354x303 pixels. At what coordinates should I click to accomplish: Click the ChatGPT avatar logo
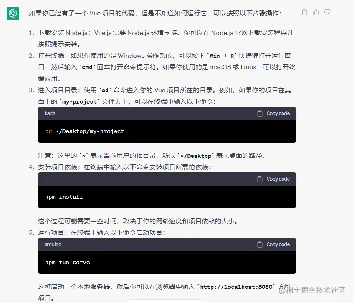[13, 13]
